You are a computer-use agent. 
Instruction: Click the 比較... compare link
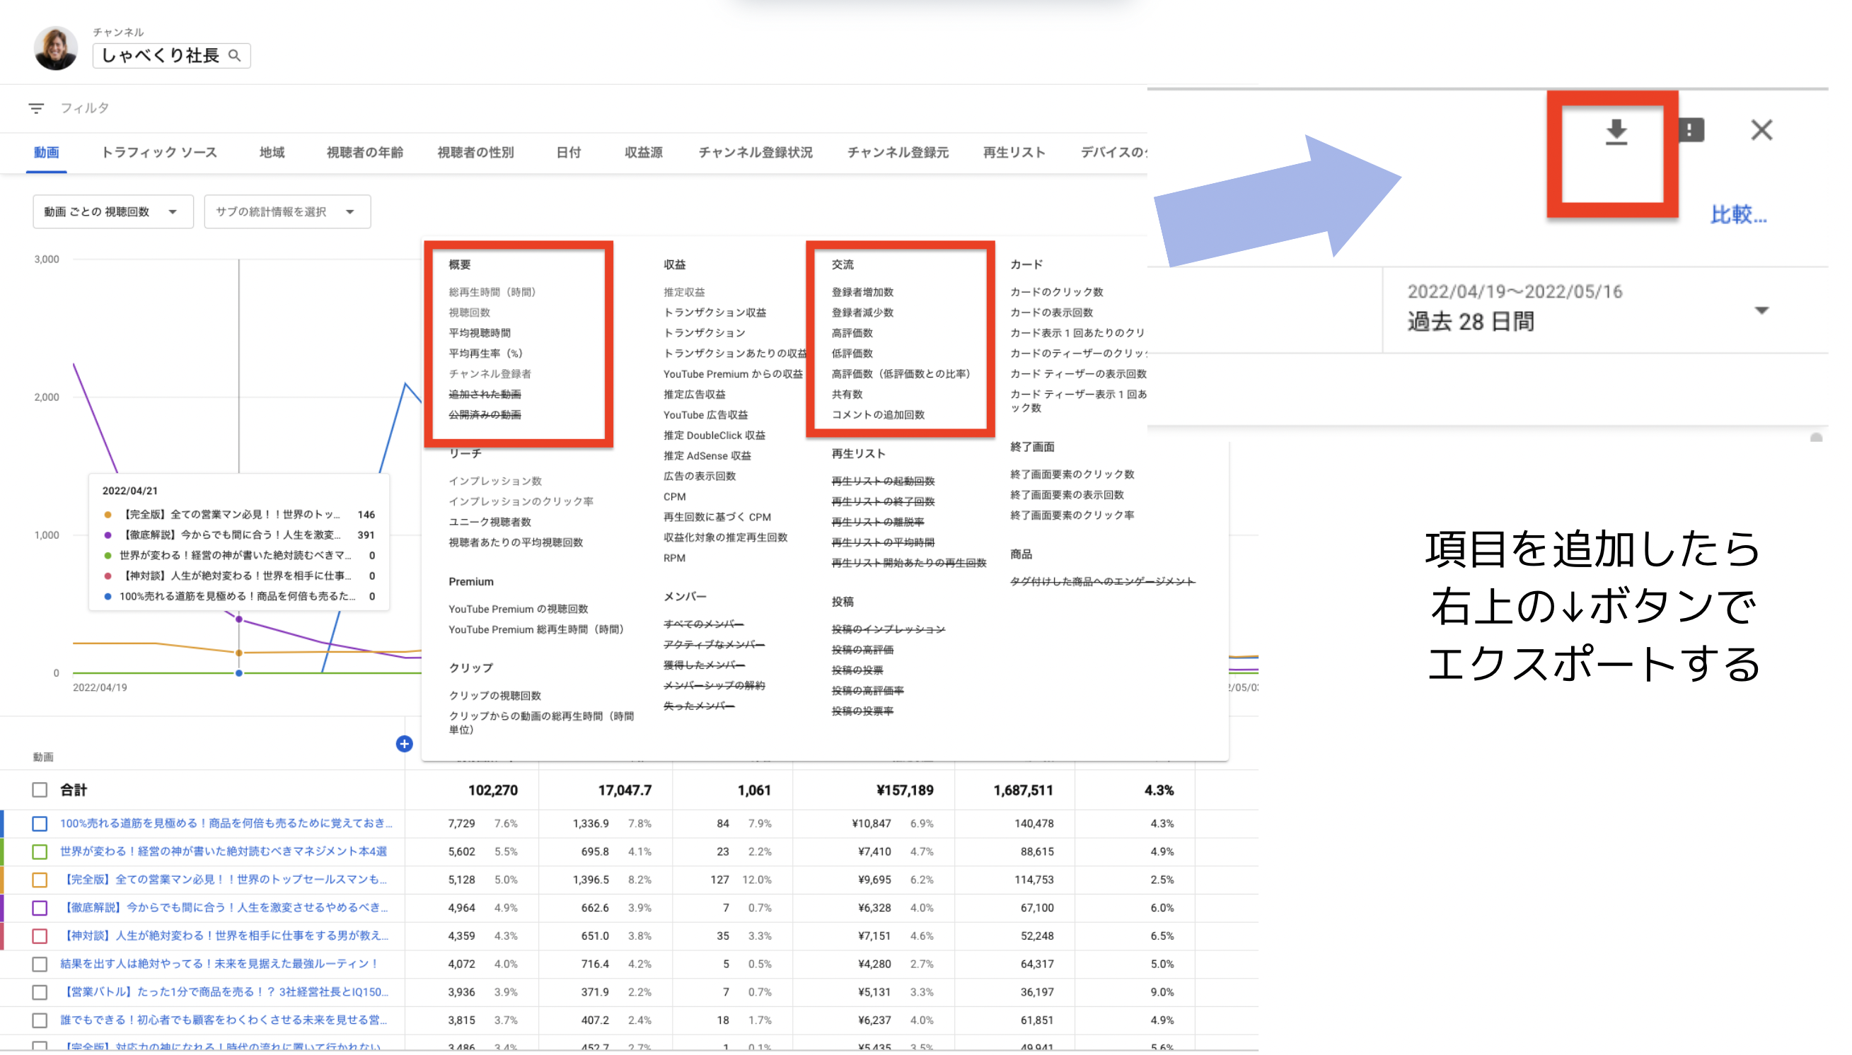(x=1737, y=214)
